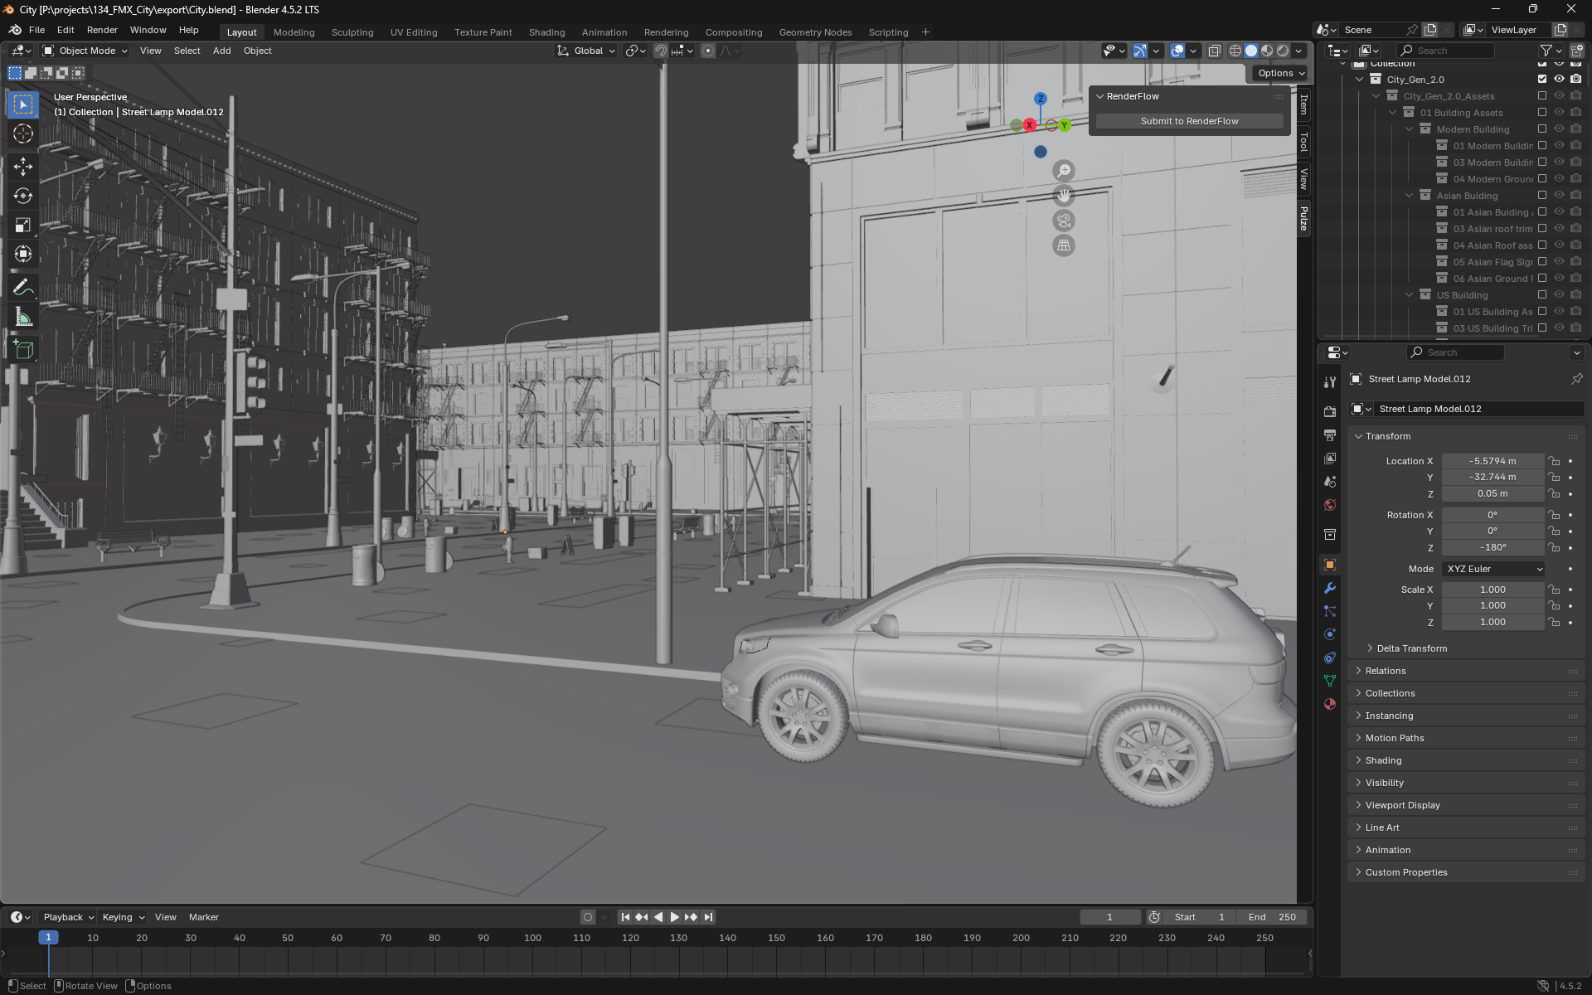Click the viewport zoom magnifier icon
The image size is (1592, 995).
[x=1064, y=171]
